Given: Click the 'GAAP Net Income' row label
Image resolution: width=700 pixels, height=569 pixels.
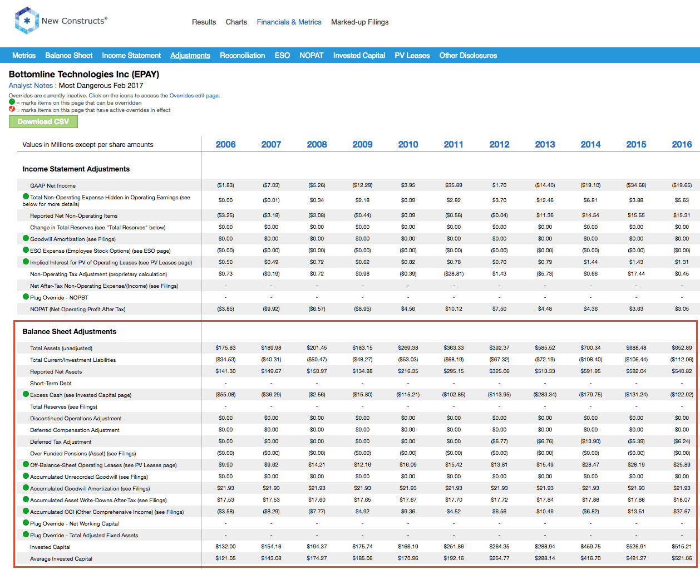Looking at the screenshot, I should pyautogui.click(x=53, y=186).
